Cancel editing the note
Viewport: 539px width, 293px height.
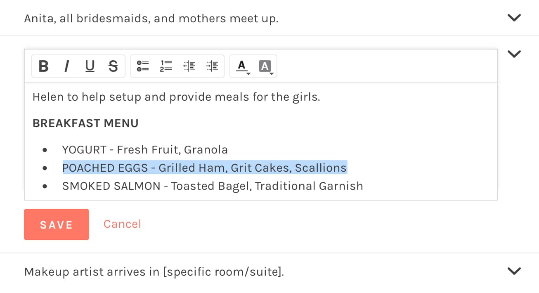coord(122,224)
